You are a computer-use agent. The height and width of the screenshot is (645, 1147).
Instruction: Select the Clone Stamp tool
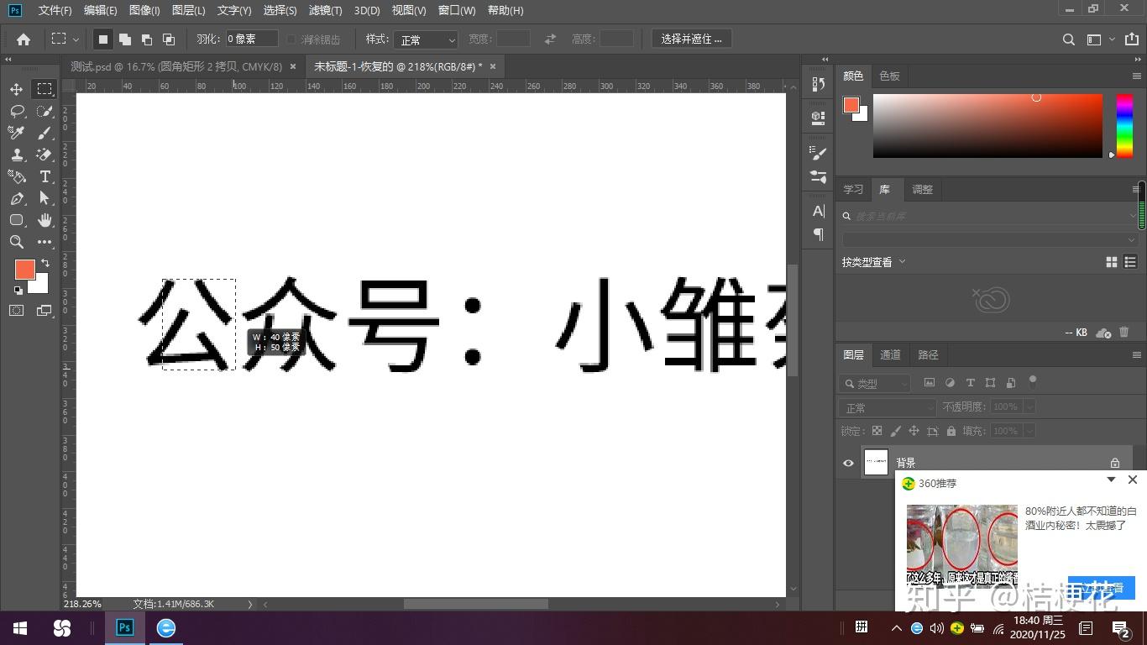pos(17,155)
